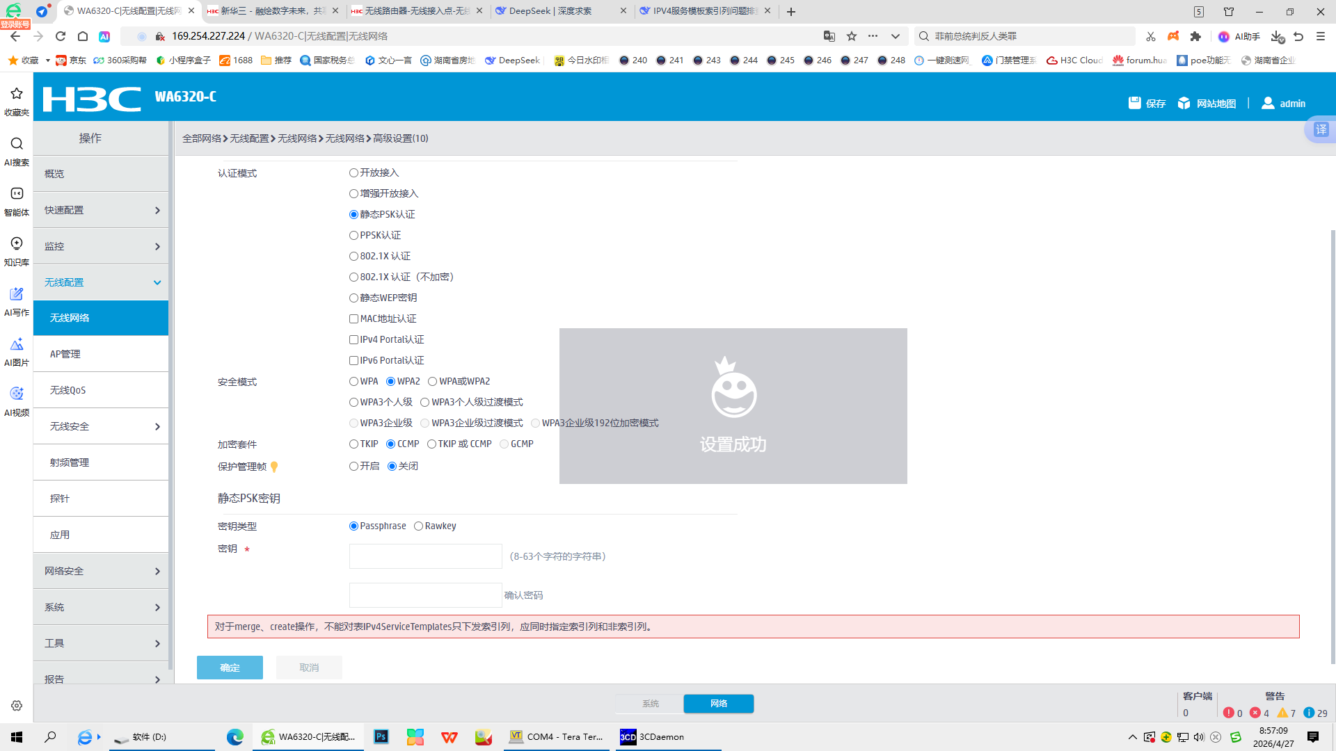Image resolution: width=1336 pixels, height=751 pixels.
Task: Open the 知识库 sidebar icon
Action: (x=17, y=250)
